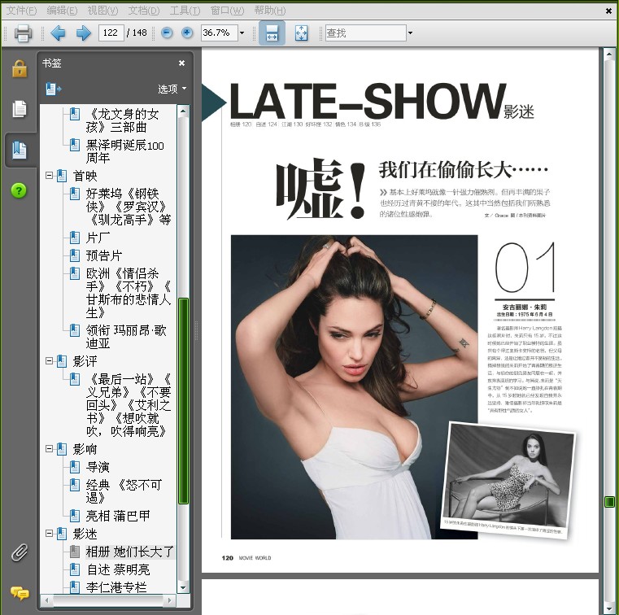Collapse the 影评 bookmark group

click(50, 361)
